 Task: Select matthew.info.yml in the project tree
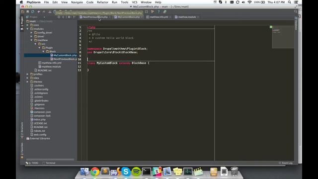(x=50, y=63)
